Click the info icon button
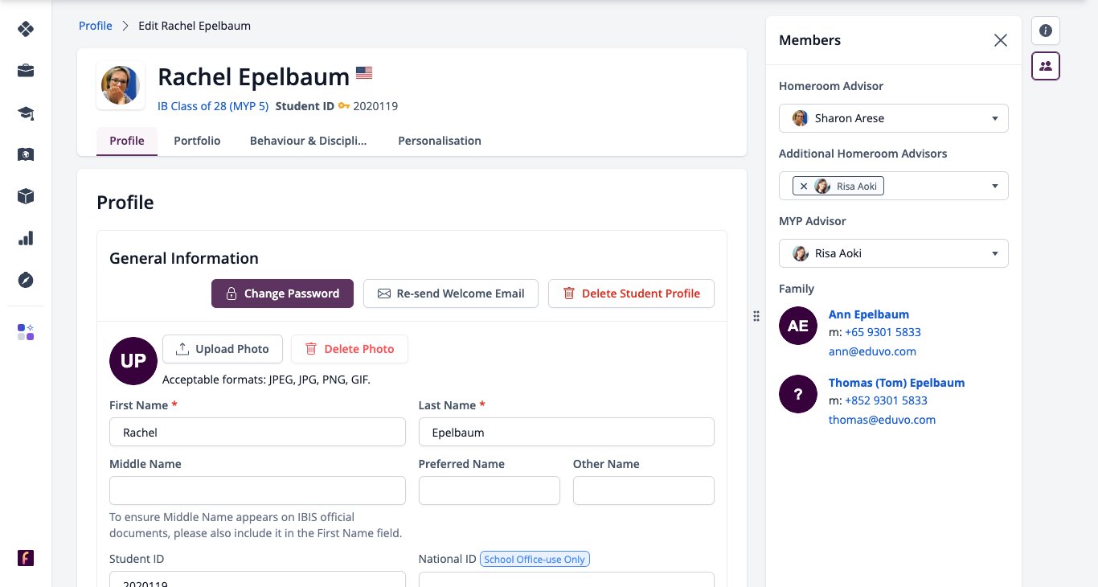The image size is (1098, 587). pyautogui.click(x=1046, y=31)
